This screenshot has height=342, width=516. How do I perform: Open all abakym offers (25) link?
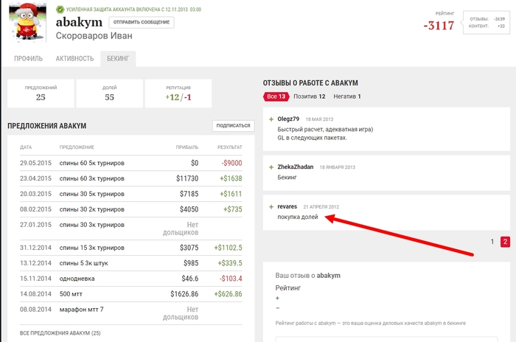(60, 333)
